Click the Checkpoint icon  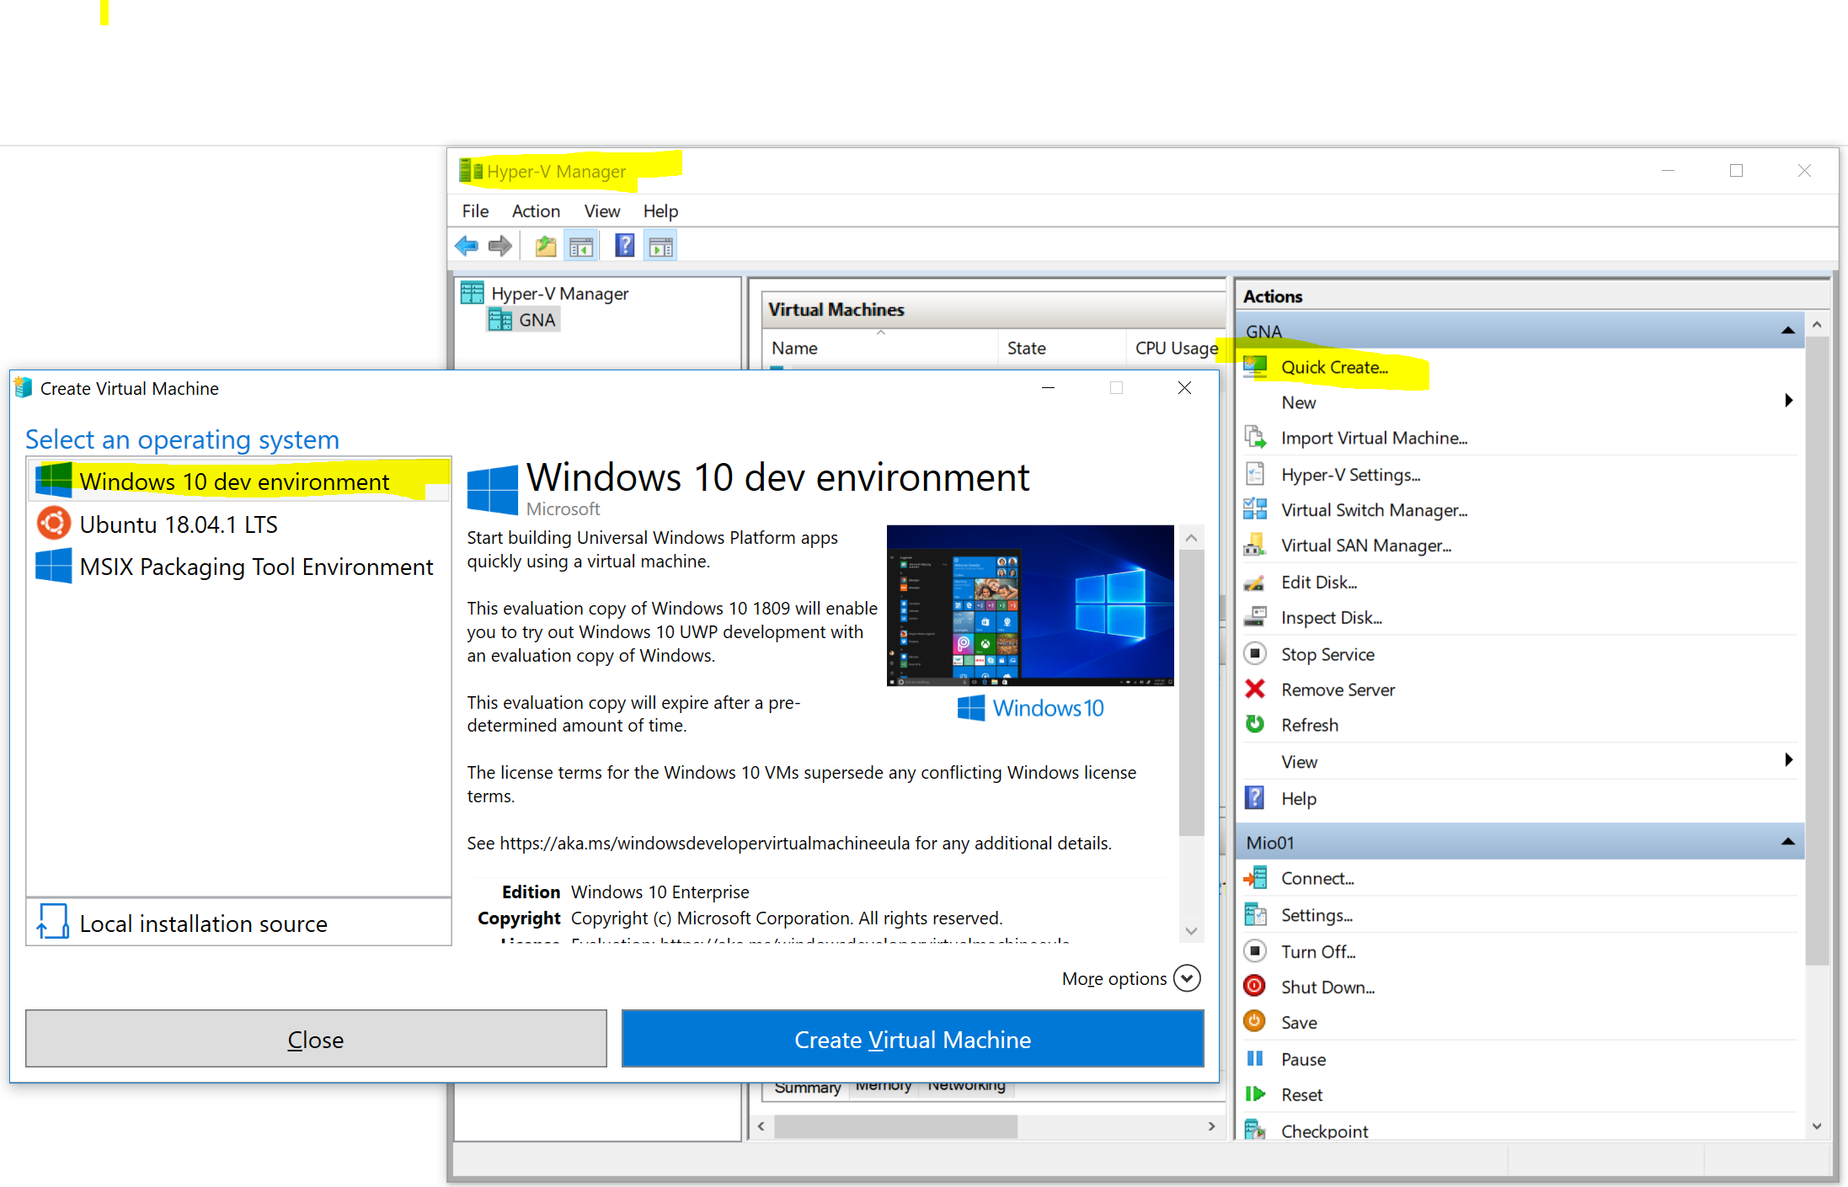[1255, 1130]
